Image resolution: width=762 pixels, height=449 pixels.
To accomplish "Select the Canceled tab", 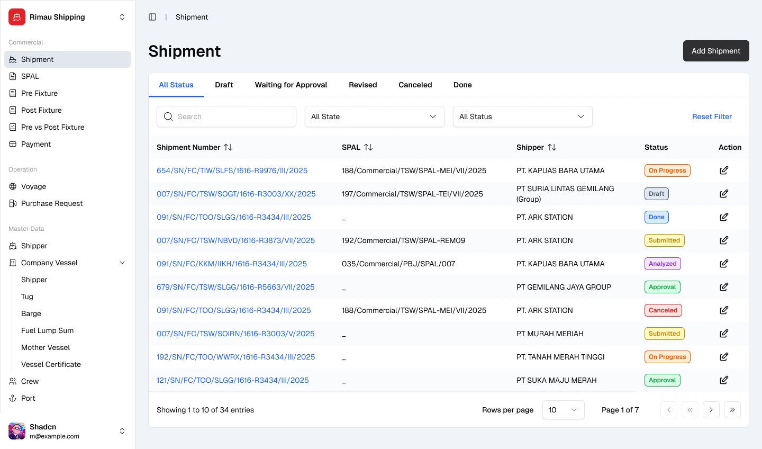I will [415, 85].
